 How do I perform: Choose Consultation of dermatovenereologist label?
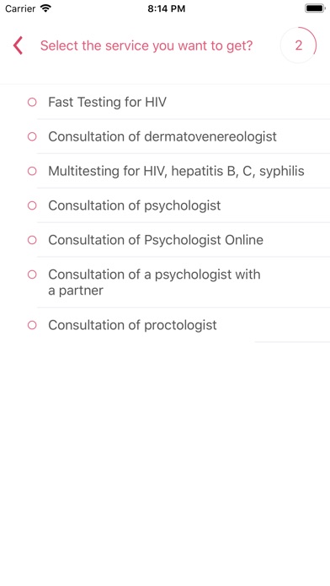(x=162, y=136)
